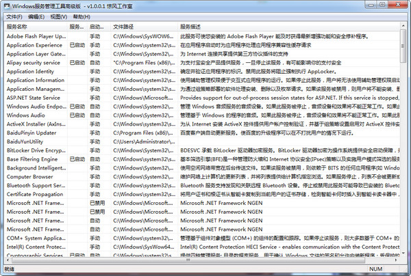Click C:\Windows\SysWow64... path cell

pyautogui.click(x=144, y=247)
